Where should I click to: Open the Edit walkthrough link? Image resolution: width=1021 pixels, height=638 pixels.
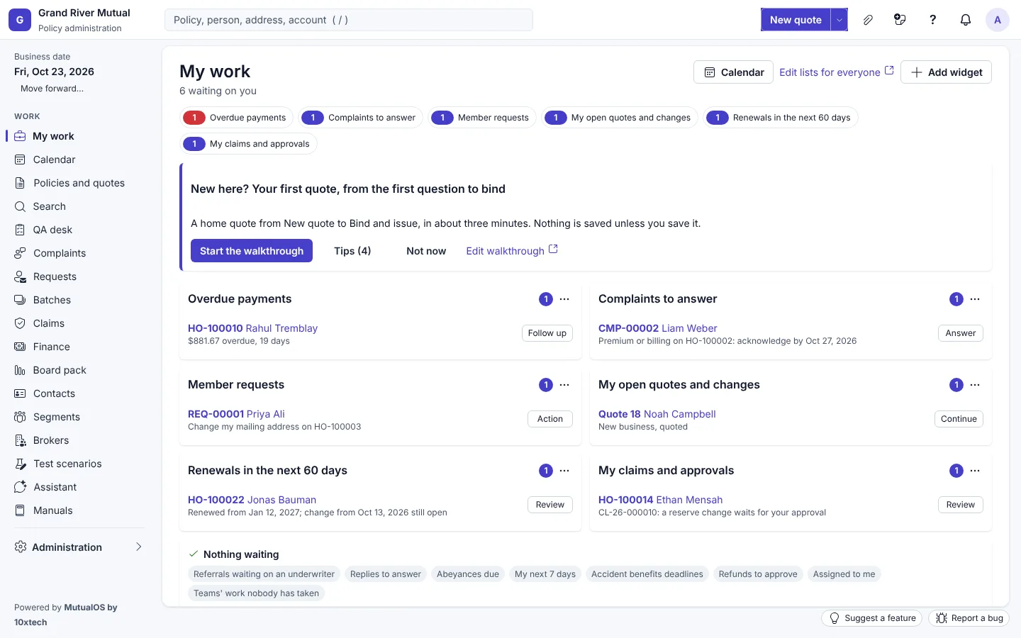coord(512,251)
